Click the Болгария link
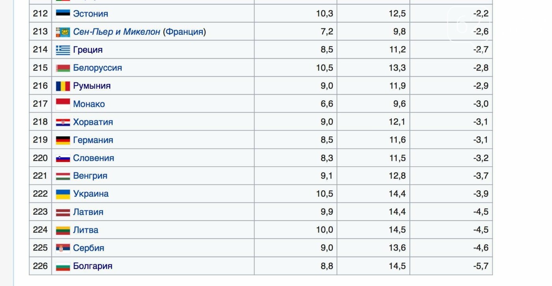 93,266
